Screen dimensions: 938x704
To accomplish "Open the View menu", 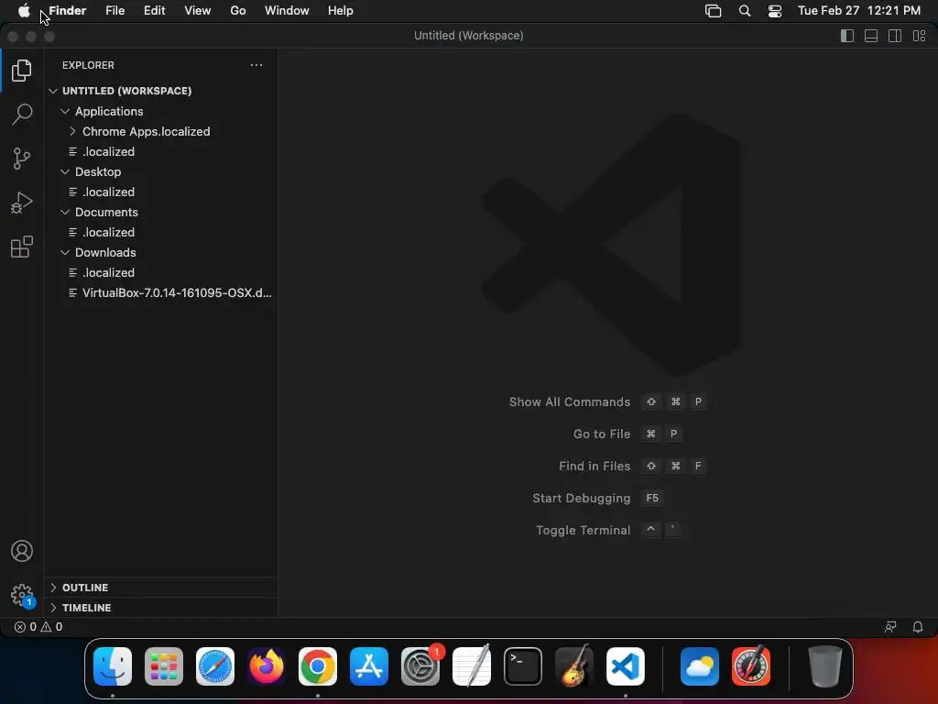I will 198,10.
